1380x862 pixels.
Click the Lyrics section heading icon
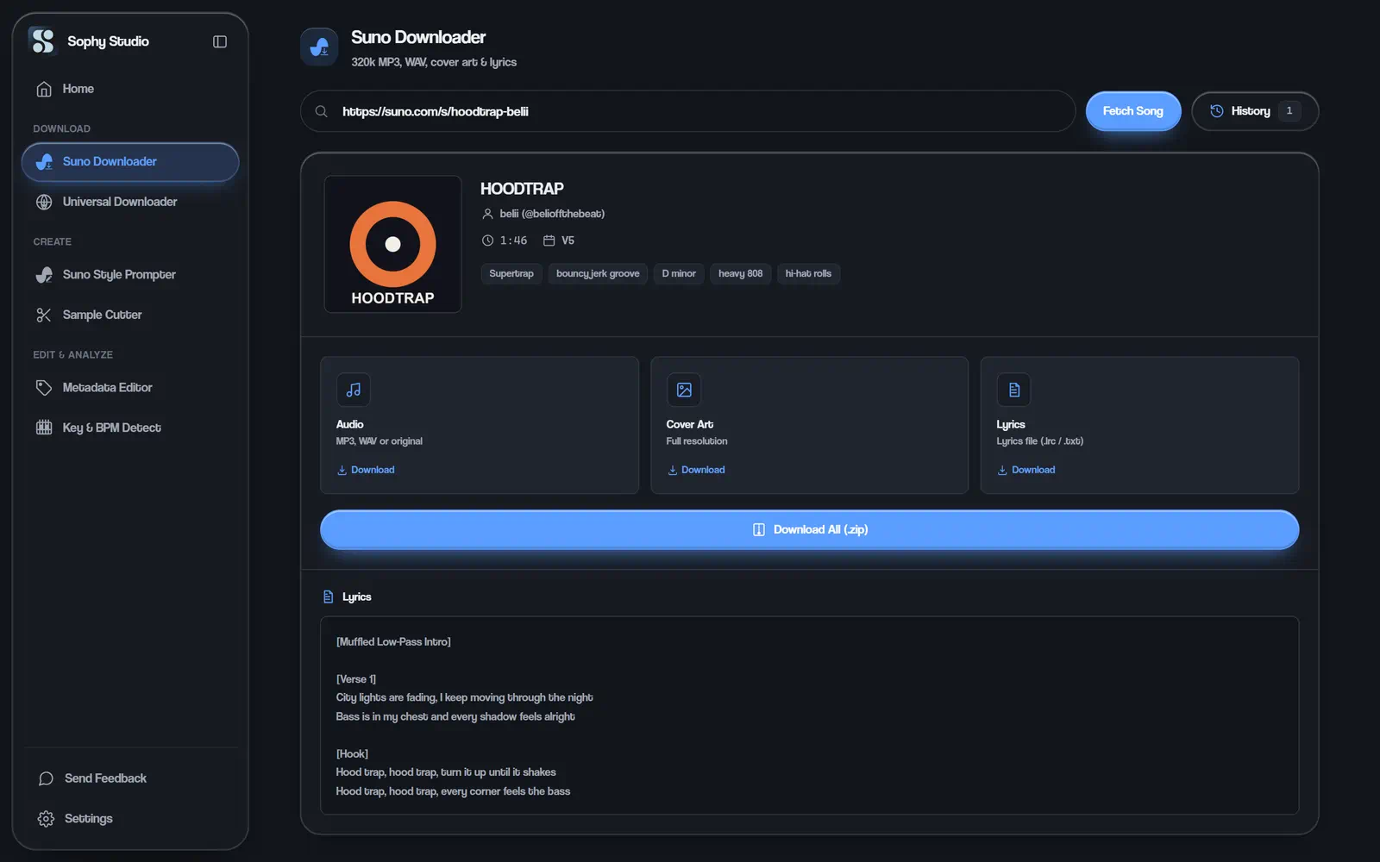pyautogui.click(x=328, y=597)
